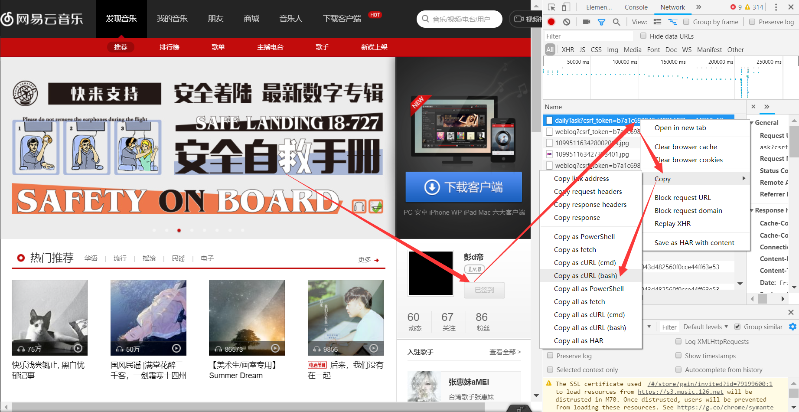Play the Summer Dream album thumbnail
Viewport: 799px width, 412px height.
click(274, 348)
